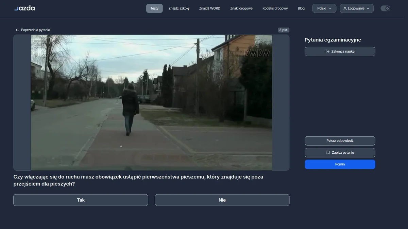This screenshot has width=408, height=229.
Task: Click the bookmark icon in Zapisz pytanie
Action: [x=328, y=153]
